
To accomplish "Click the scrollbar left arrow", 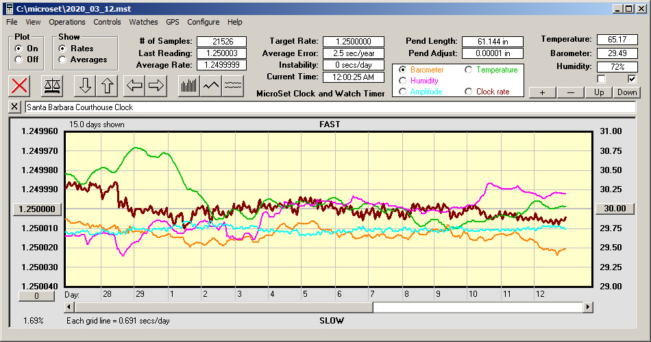I will [x=69, y=307].
